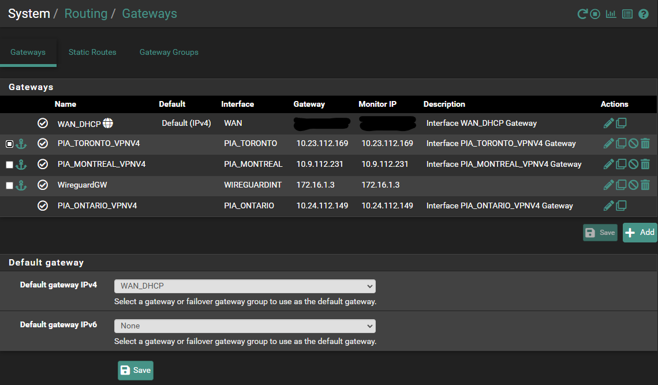Click gateway IP 10.24.112.149

(x=322, y=205)
